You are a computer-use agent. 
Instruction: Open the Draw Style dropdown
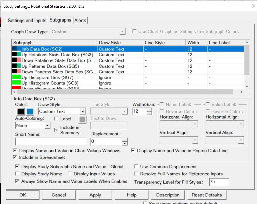[x=83, y=111]
